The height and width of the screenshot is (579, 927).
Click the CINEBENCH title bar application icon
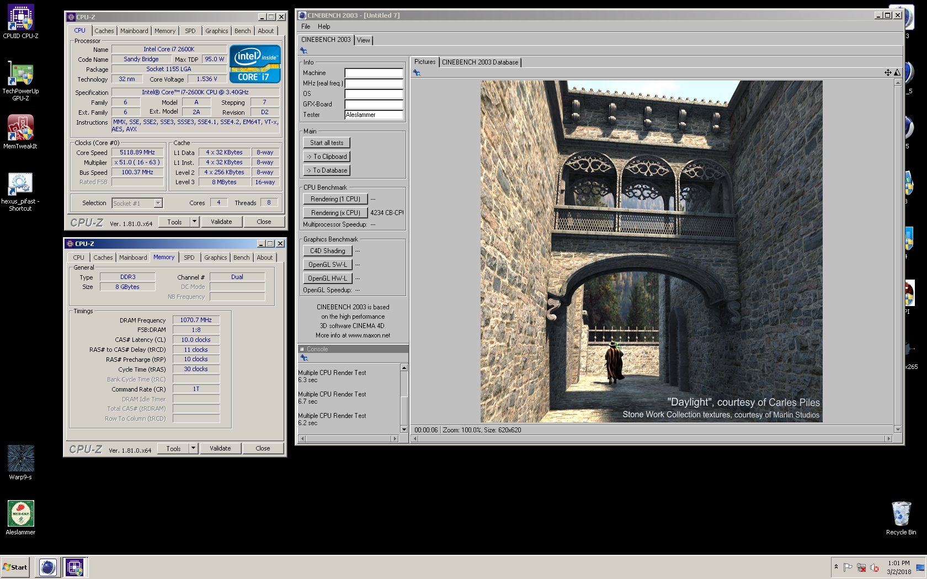pyautogui.click(x=302, y=15)
